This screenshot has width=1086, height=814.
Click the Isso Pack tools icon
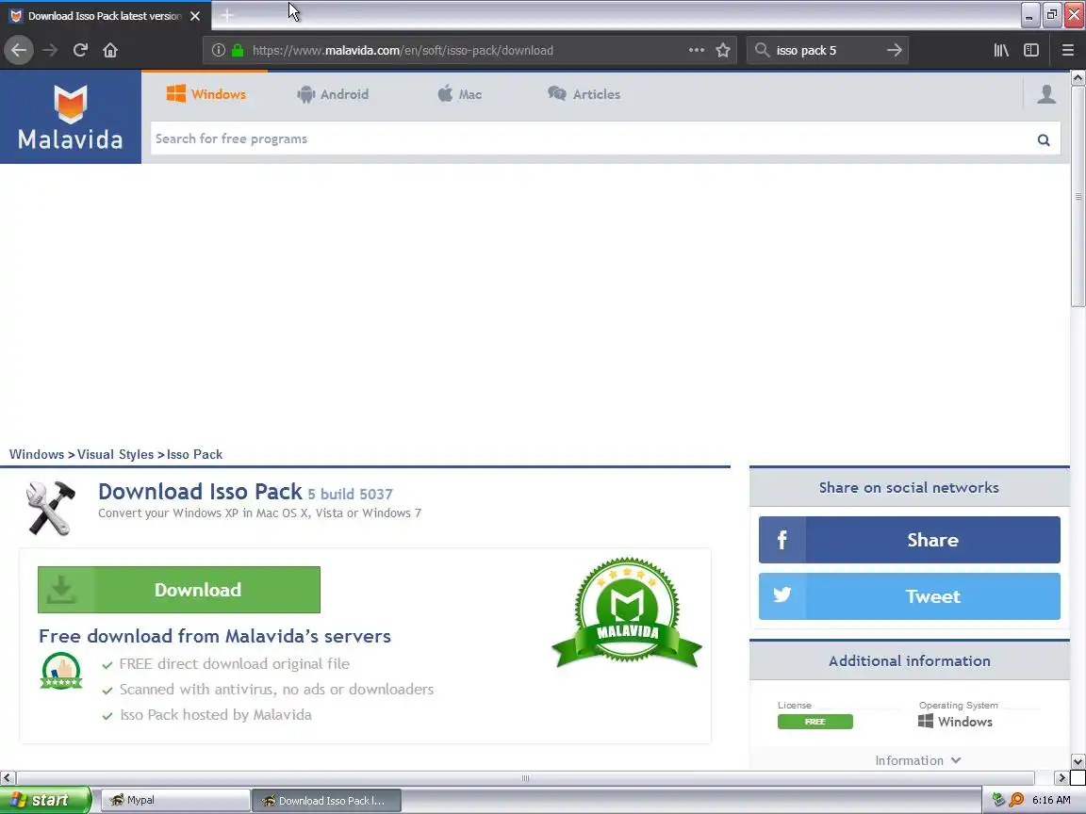point(50,508)
